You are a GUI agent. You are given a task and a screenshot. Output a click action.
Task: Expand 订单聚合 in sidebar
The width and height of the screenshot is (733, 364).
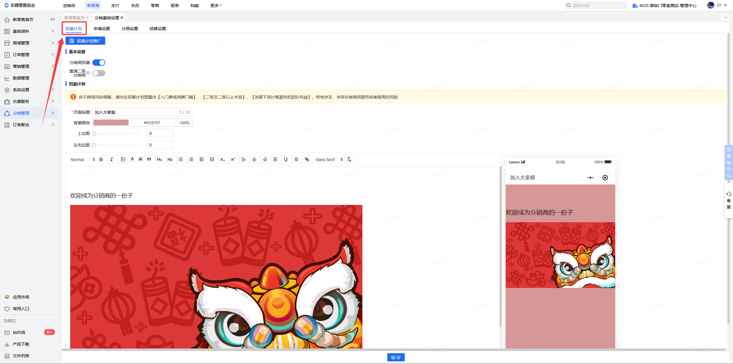[29, 125]
